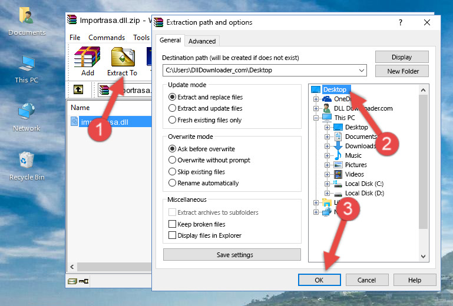Viewport: 453px width, 306px height.
Task: Click the Save settings button
Action: coord(232,255)
